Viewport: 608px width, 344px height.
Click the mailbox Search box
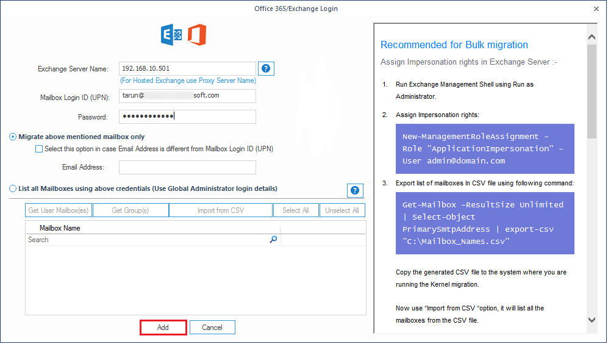[x=153, y=240]
